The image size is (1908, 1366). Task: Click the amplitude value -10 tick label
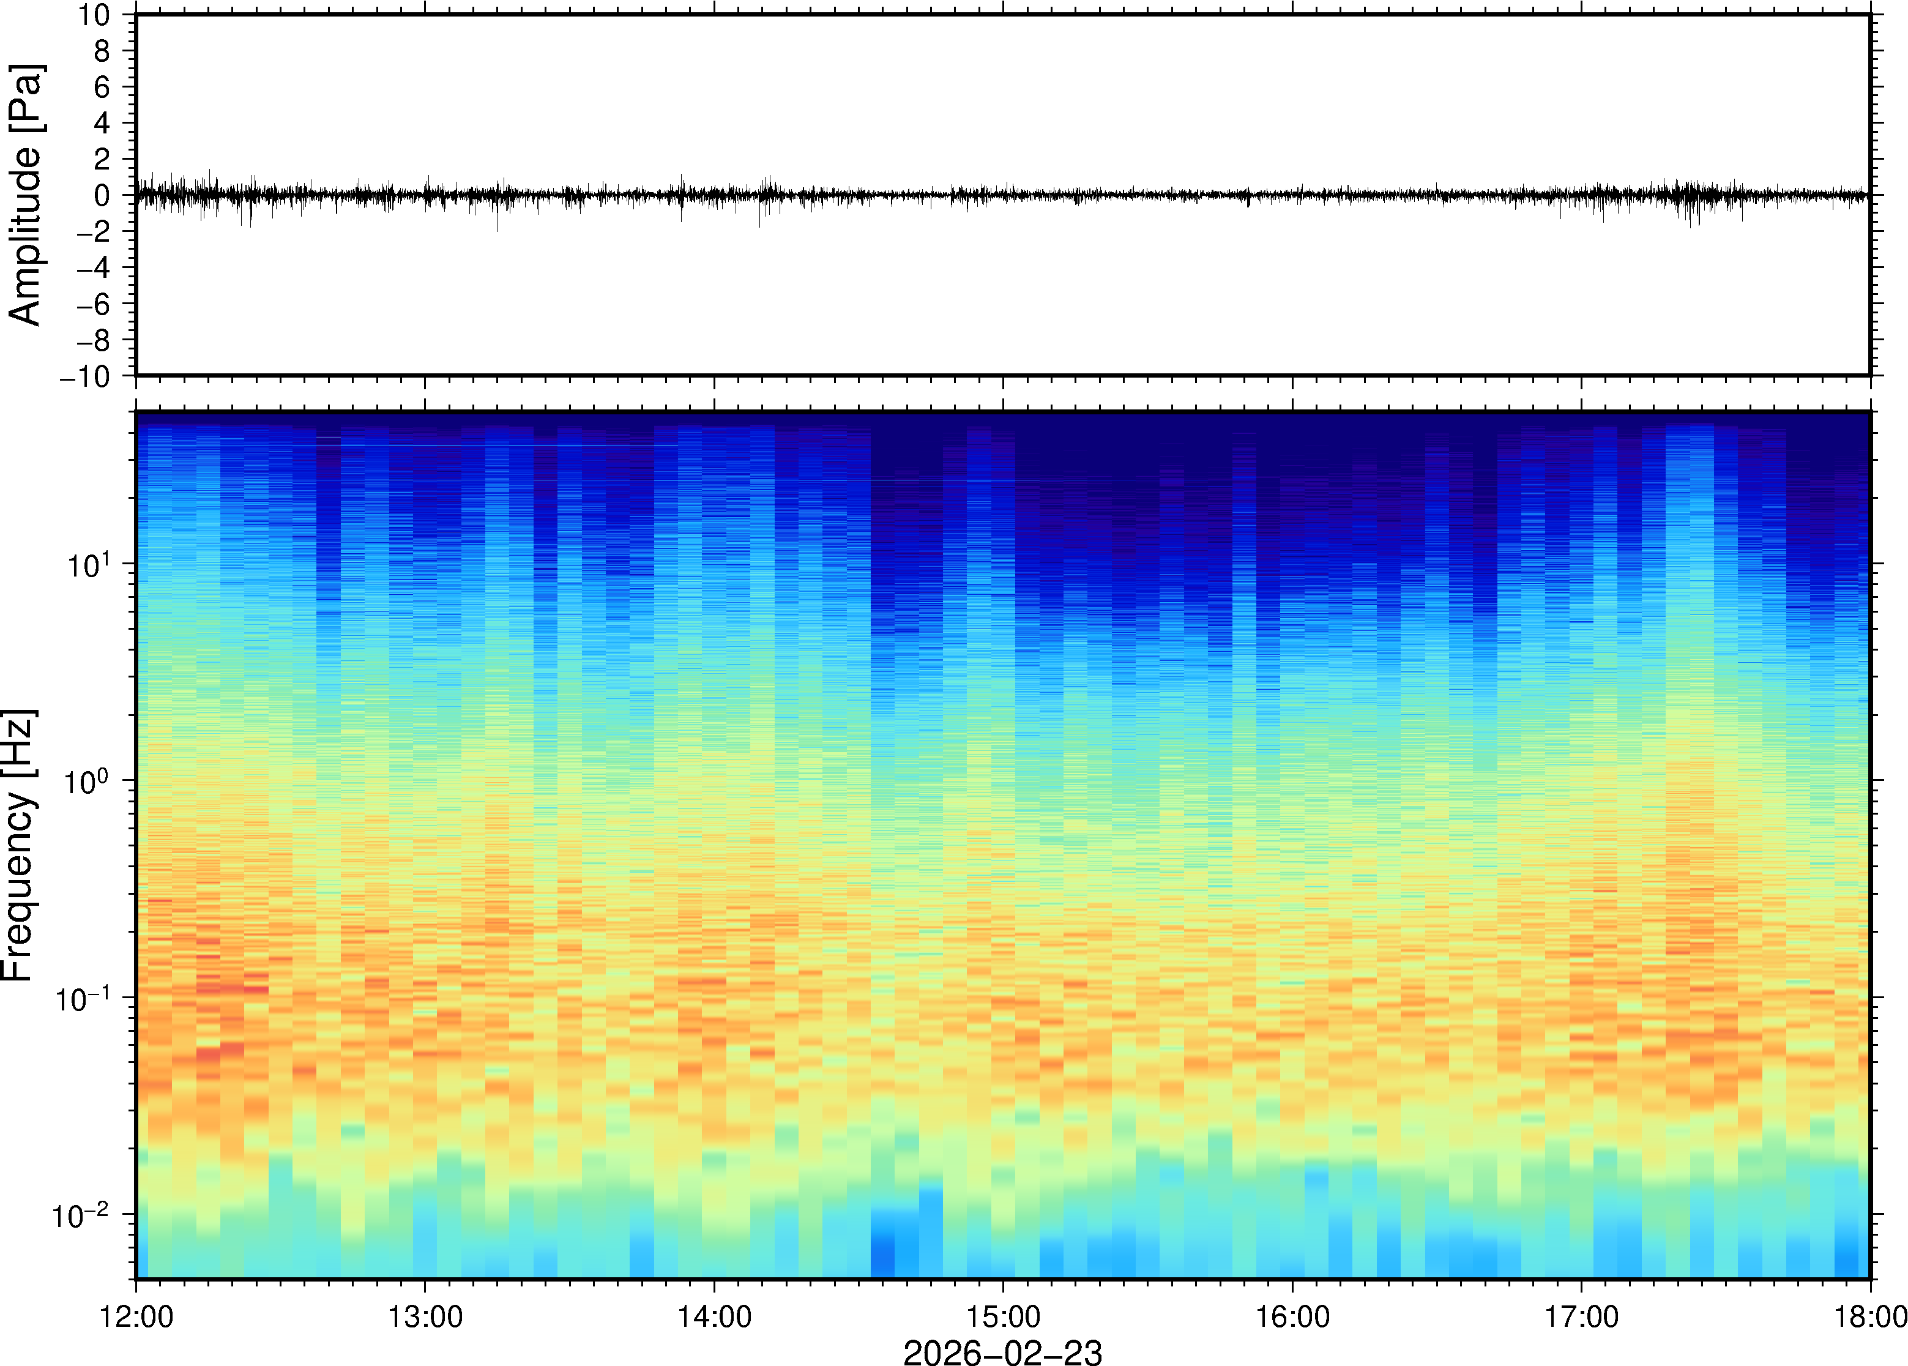[85, 377]
